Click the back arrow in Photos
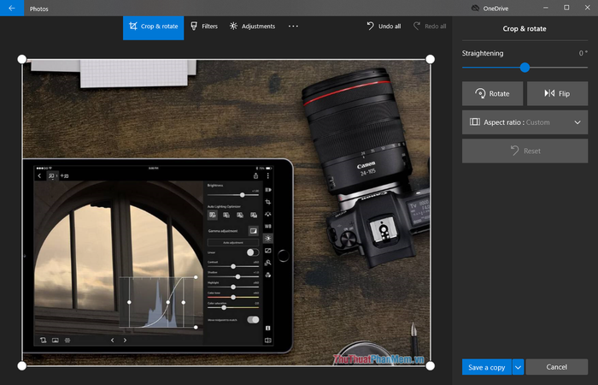598x385 pixels. click(11, 8)
